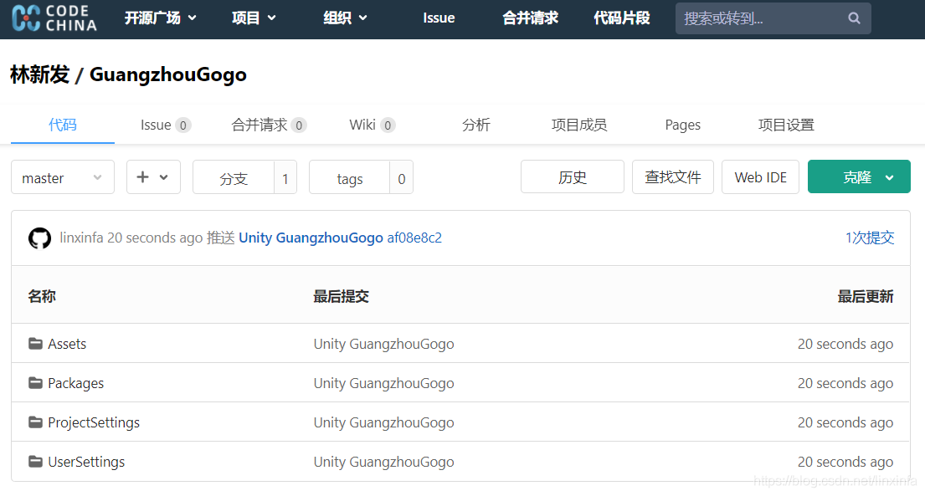Click the last commit text in the Assets row

383,344
